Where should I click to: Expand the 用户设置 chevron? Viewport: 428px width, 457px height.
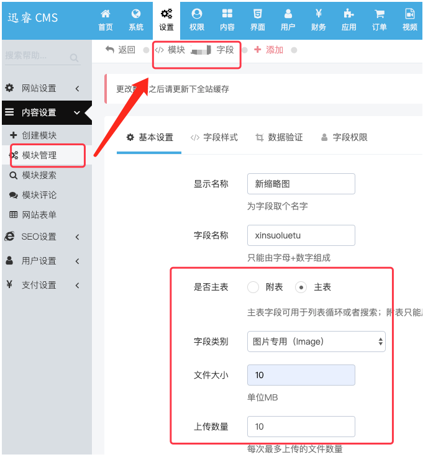[77, 261]
